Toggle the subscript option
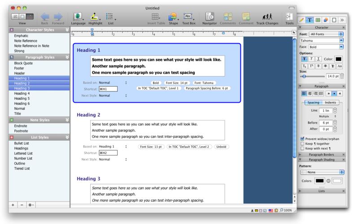The width and height of the screenshot is (359, 224). coord(304,66)
